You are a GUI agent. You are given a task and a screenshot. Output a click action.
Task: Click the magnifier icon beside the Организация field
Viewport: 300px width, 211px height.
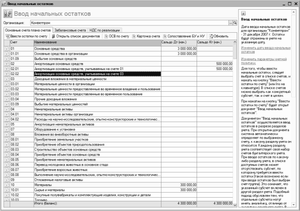(235, 23)
